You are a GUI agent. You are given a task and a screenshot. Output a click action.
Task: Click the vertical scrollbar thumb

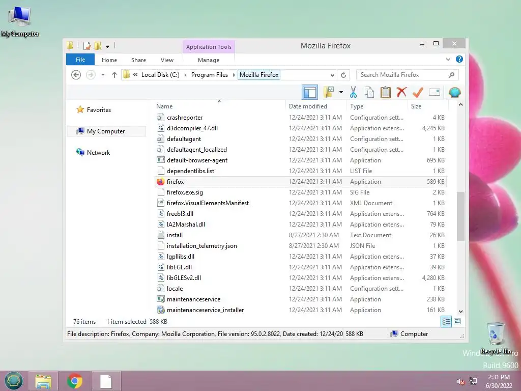460,216
